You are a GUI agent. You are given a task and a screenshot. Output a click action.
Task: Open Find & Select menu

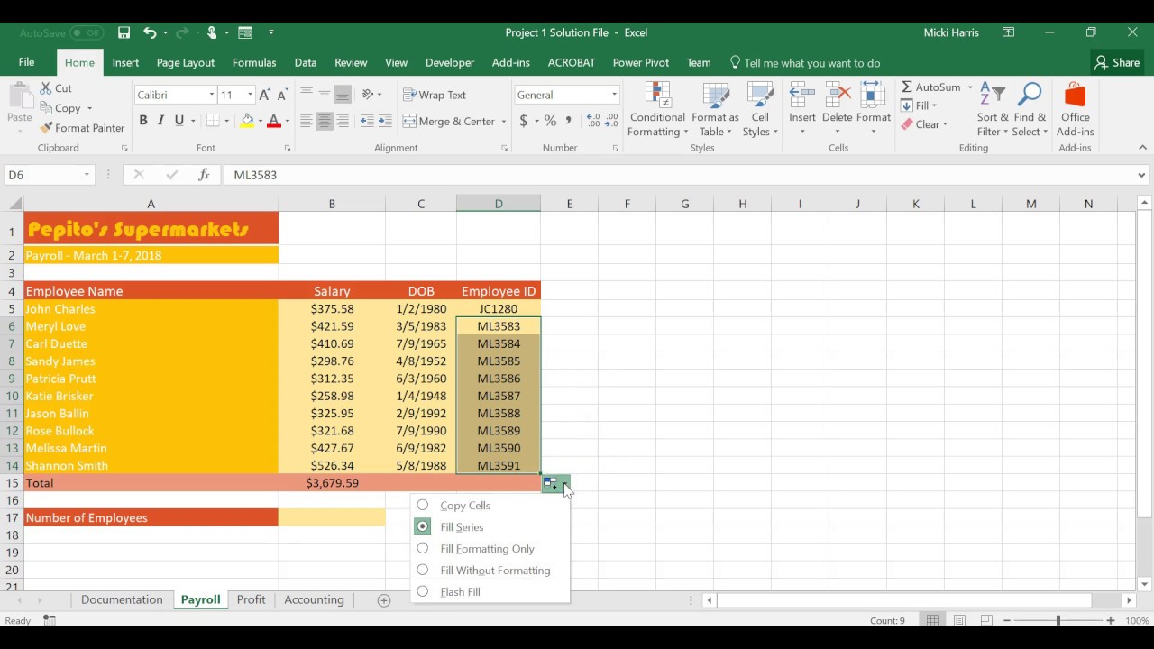pos(1030,109)
